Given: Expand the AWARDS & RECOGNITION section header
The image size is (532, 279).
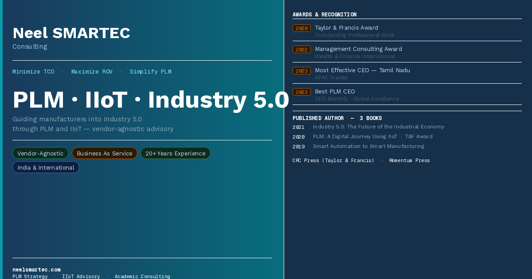Looking at the screenshot, I should click(324, 14).
